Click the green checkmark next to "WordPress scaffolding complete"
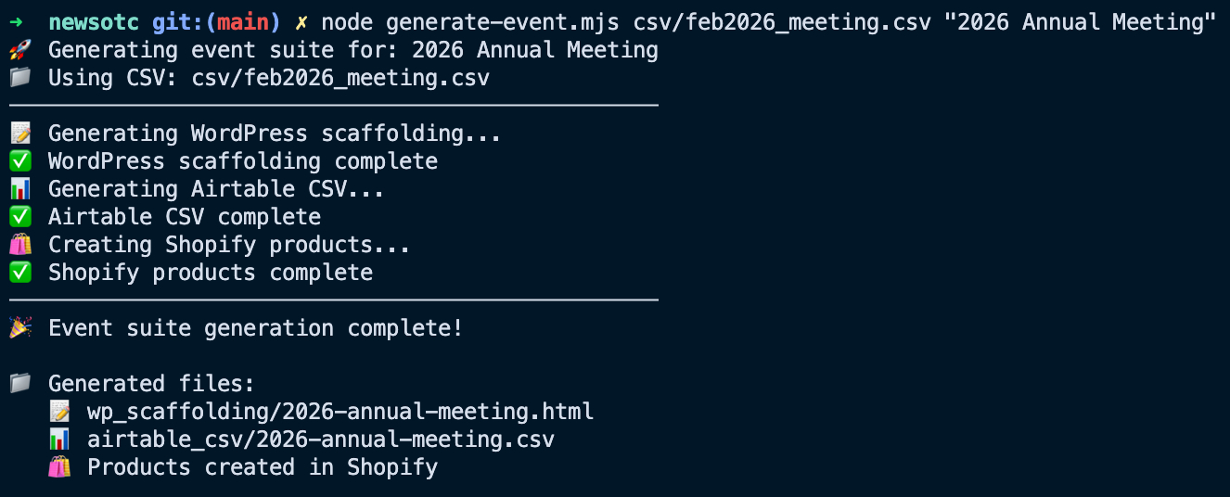Viewport: 1230px width, 497px height. tap(19, 161)
